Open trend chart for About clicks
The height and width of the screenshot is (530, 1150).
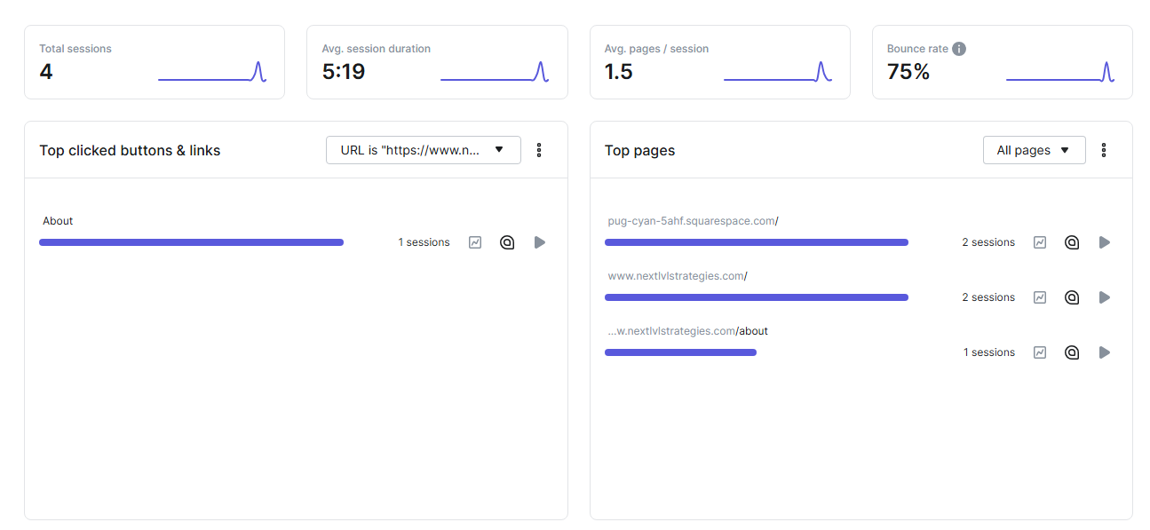(475, 242)
